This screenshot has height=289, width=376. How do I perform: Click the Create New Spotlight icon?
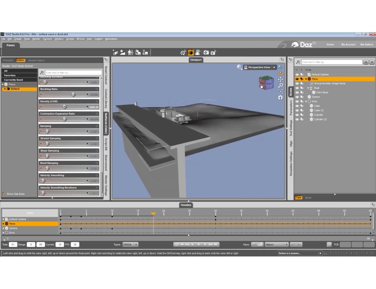(x=115, y=52)
